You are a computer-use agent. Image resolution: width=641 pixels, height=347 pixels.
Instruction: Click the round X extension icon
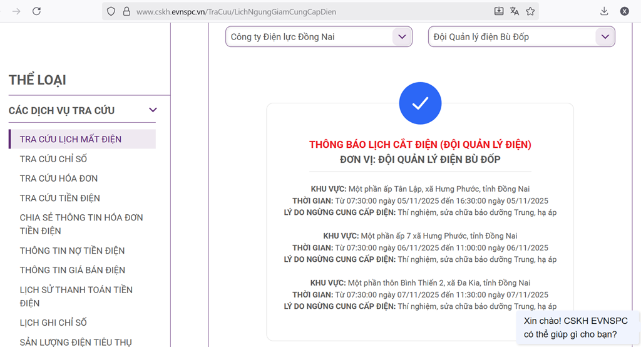coord(624,11)
